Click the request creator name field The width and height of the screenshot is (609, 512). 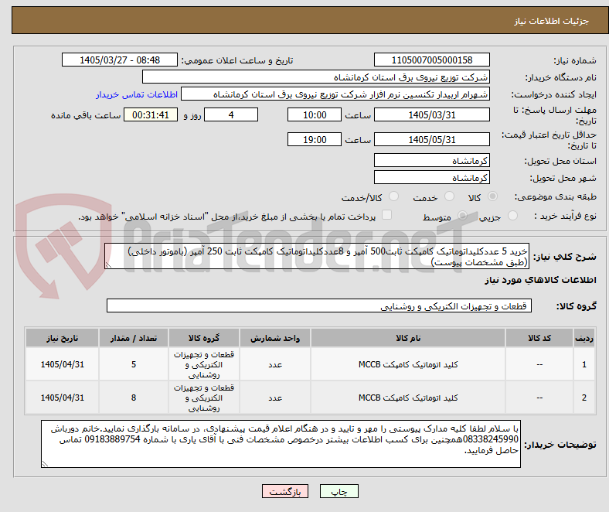point(335,94)
